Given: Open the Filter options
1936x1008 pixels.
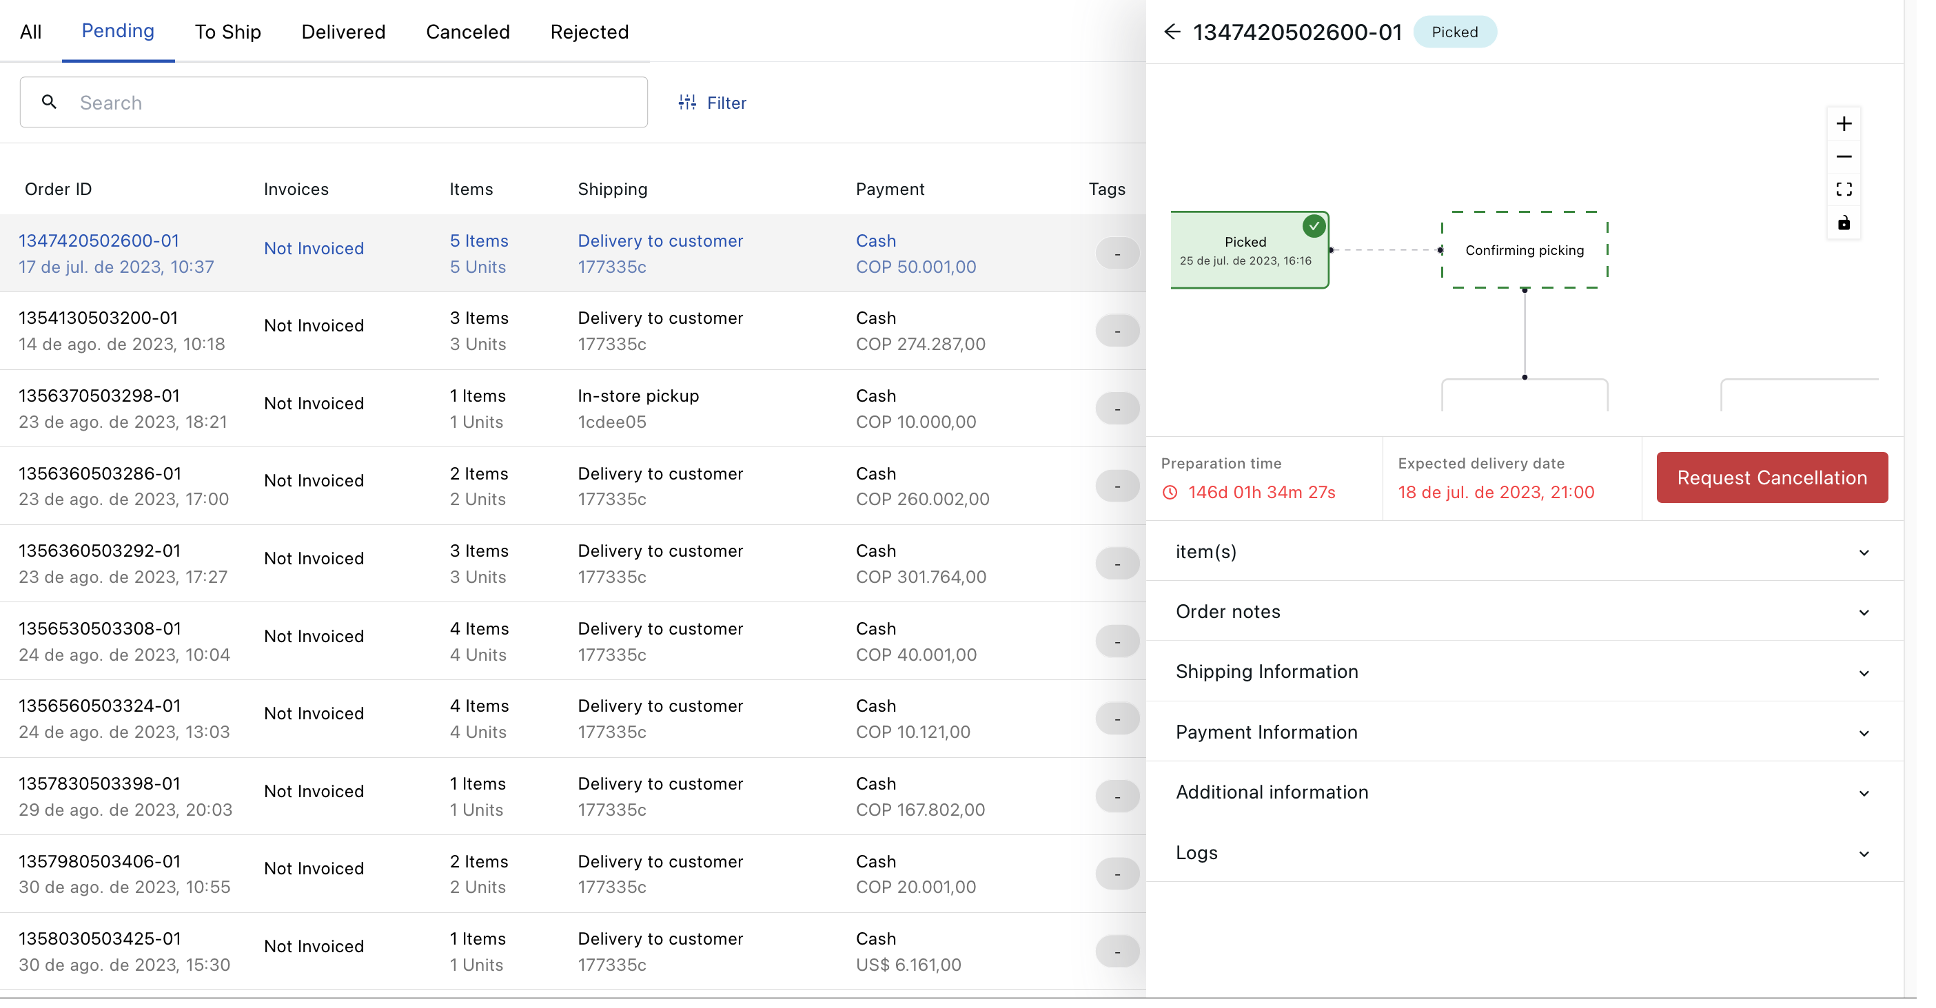Looking at the screenshot, I should [712, 102].
